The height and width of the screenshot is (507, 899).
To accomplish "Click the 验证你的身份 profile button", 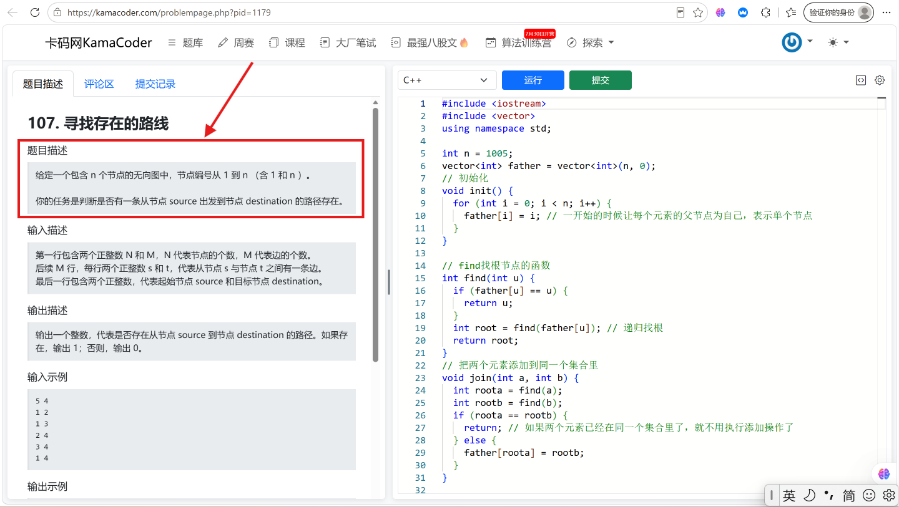I will [838, 12].
